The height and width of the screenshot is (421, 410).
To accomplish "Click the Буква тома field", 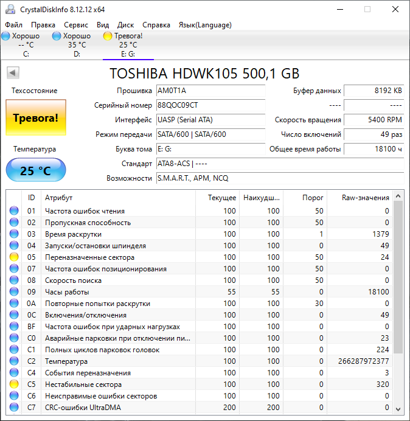I will pyautogui.click(x=210, y=149).
